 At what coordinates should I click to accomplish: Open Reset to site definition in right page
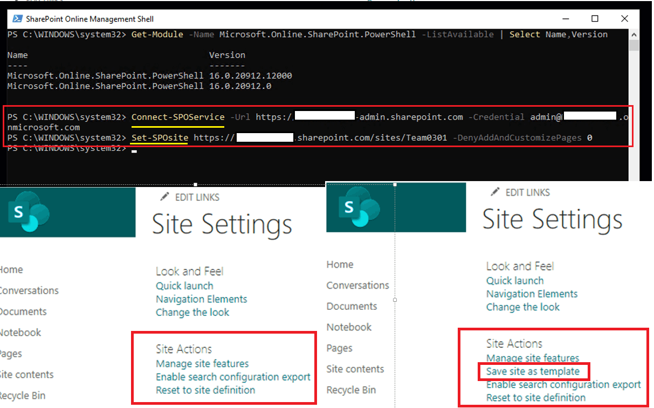coord(536,398)
